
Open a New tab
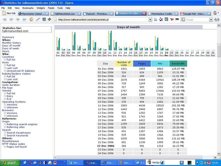[9, 13]
